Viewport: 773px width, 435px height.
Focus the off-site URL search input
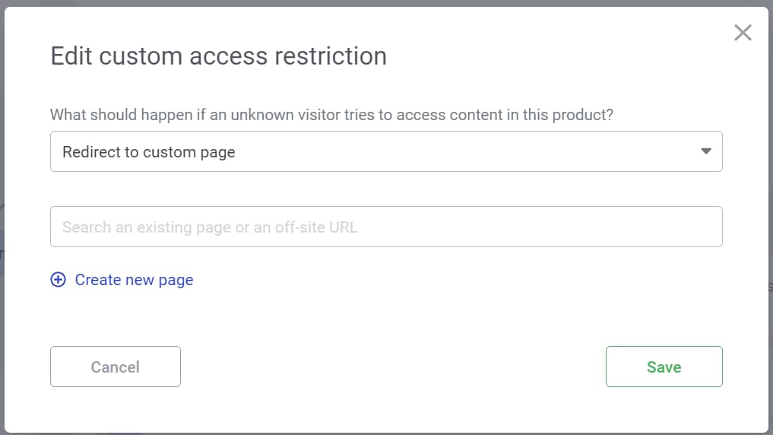point(385,227)
